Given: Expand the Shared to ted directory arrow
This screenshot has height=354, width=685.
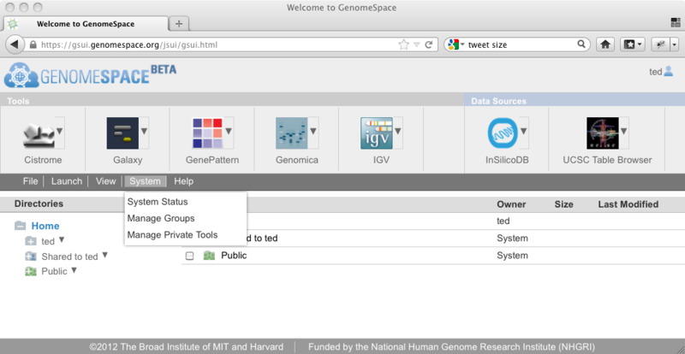Looking at the screenshot, I should 104,255.
